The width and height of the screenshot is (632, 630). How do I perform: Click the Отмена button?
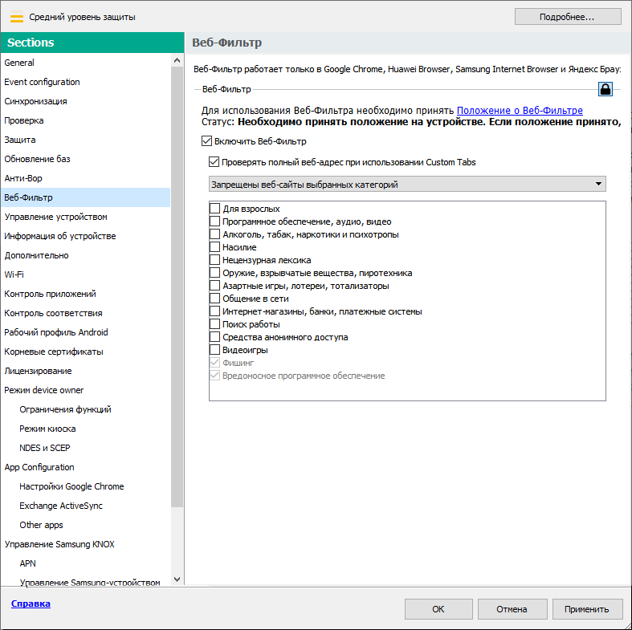click(x=512, y=609)
